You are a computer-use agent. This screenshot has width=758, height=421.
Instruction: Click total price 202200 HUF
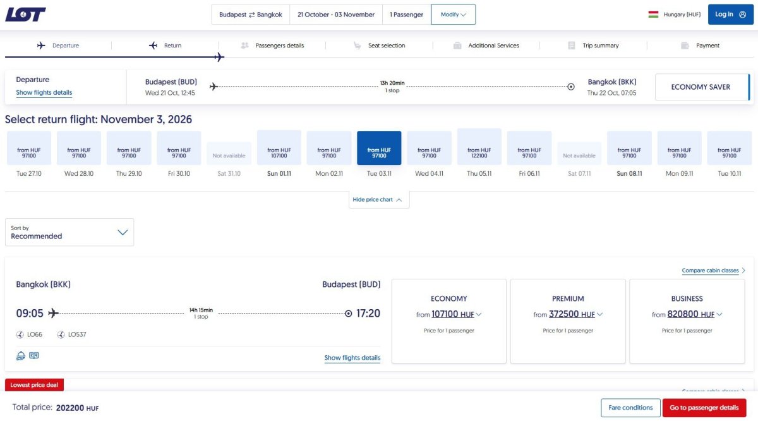click(x=77, y=408)
